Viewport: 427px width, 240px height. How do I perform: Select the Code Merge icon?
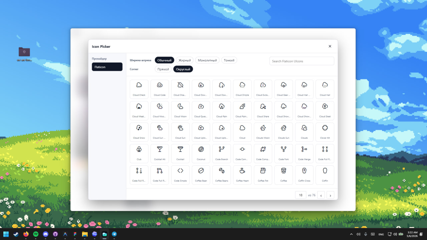pos(304,153)
